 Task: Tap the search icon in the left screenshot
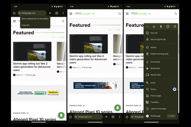[63, 21]
